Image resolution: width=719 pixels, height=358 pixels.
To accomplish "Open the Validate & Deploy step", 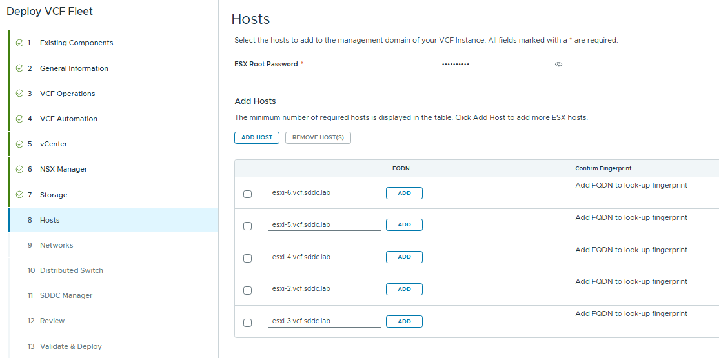I will pyautogui.click(x=70, y=346).
